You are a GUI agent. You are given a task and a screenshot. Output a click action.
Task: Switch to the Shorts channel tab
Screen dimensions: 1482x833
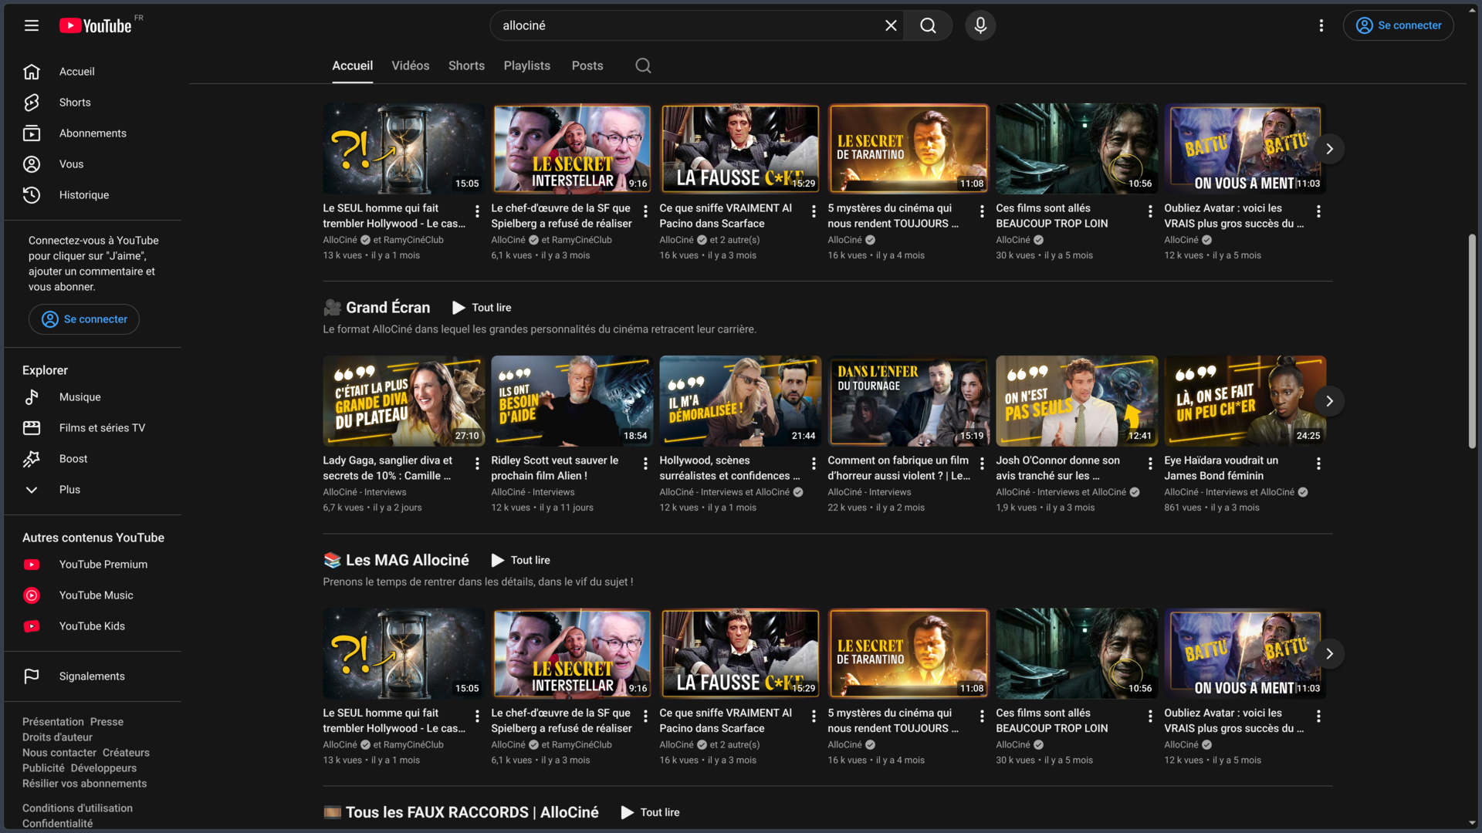tap(466, 66)
